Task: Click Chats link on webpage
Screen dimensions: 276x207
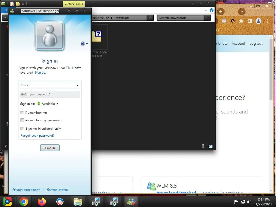Action: [222, 43]
